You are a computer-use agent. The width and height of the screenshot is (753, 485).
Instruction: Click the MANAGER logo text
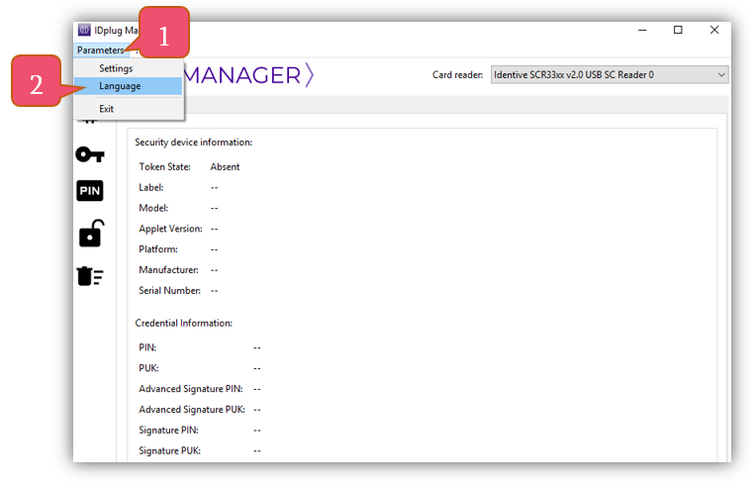[248, 75]
